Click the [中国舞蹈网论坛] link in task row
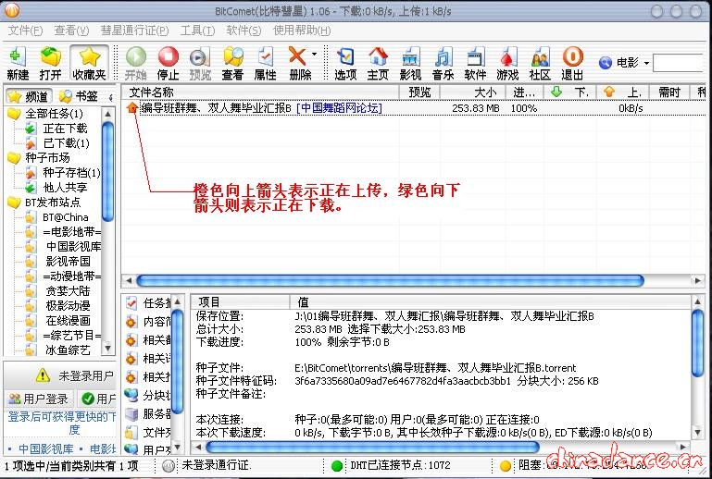 point(339,108)
